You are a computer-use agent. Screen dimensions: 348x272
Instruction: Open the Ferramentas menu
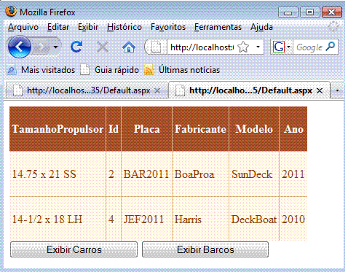(218, 27)
